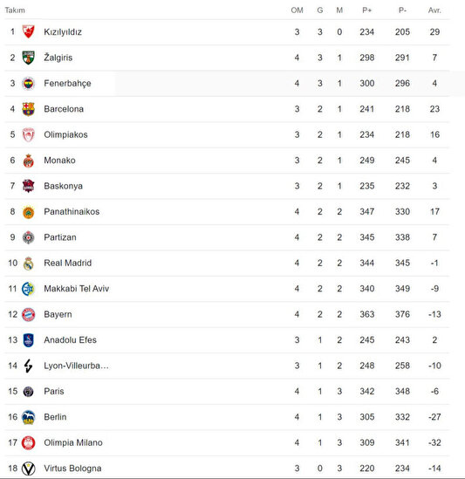The width and height of the screenshot is (465, 479).
Task: Click the Bayern club logo
Action: tap(29, 314)
